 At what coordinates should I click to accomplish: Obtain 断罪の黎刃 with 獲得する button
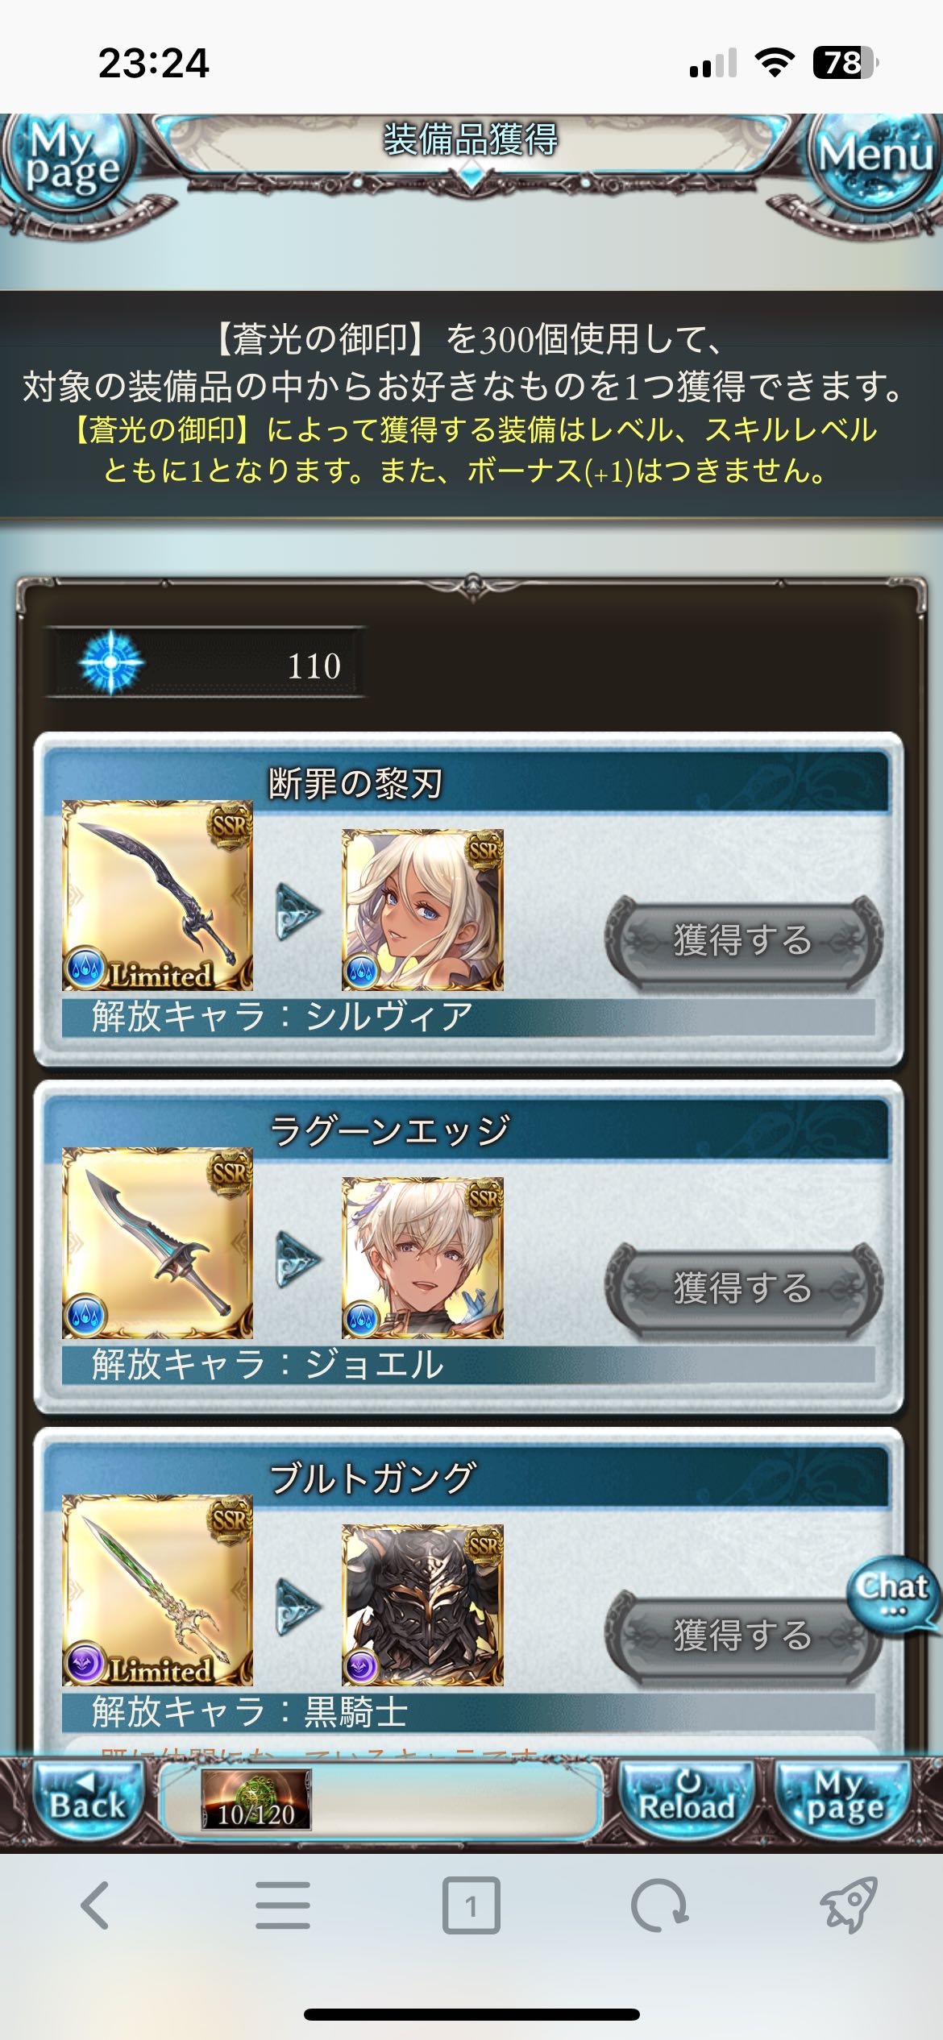coord(743,941)
